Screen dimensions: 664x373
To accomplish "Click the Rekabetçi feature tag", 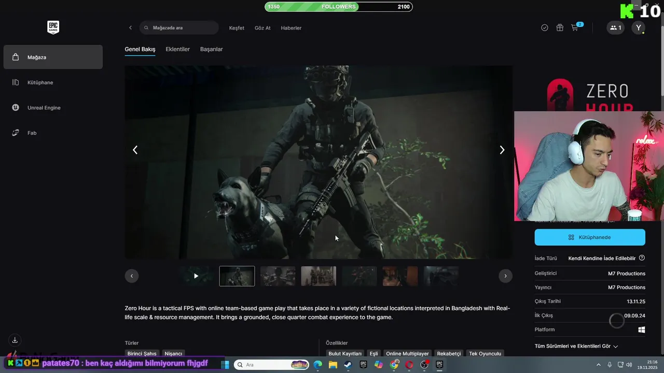I will click(x=449, y=353).
